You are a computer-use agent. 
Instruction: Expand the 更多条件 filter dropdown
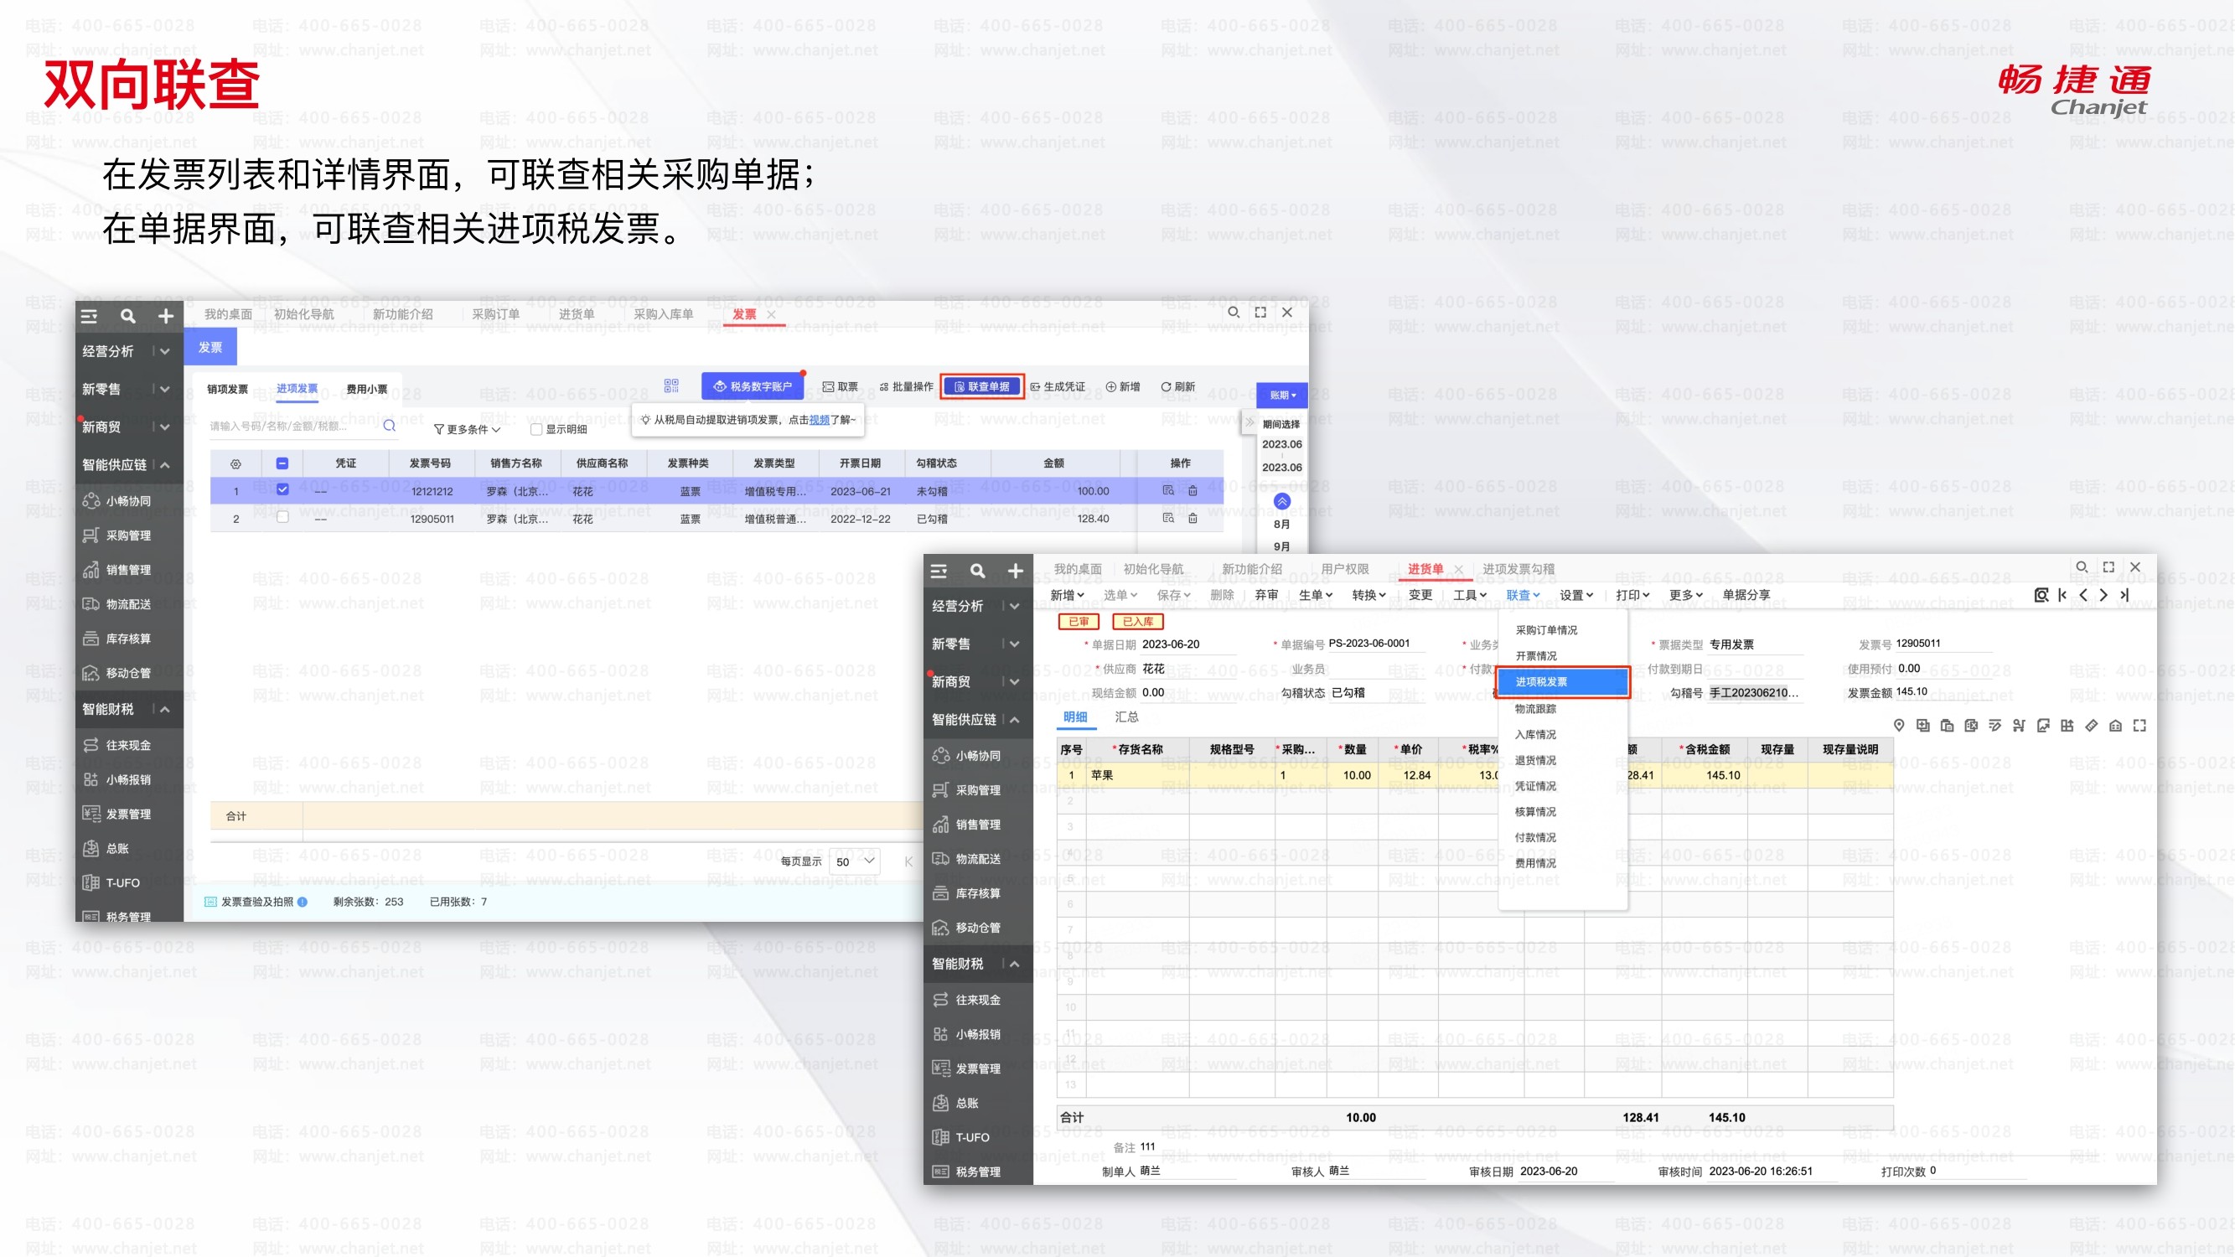467,429
